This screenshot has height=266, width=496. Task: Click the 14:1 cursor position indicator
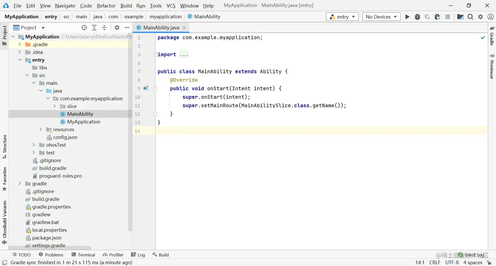[x=420, y=262]
